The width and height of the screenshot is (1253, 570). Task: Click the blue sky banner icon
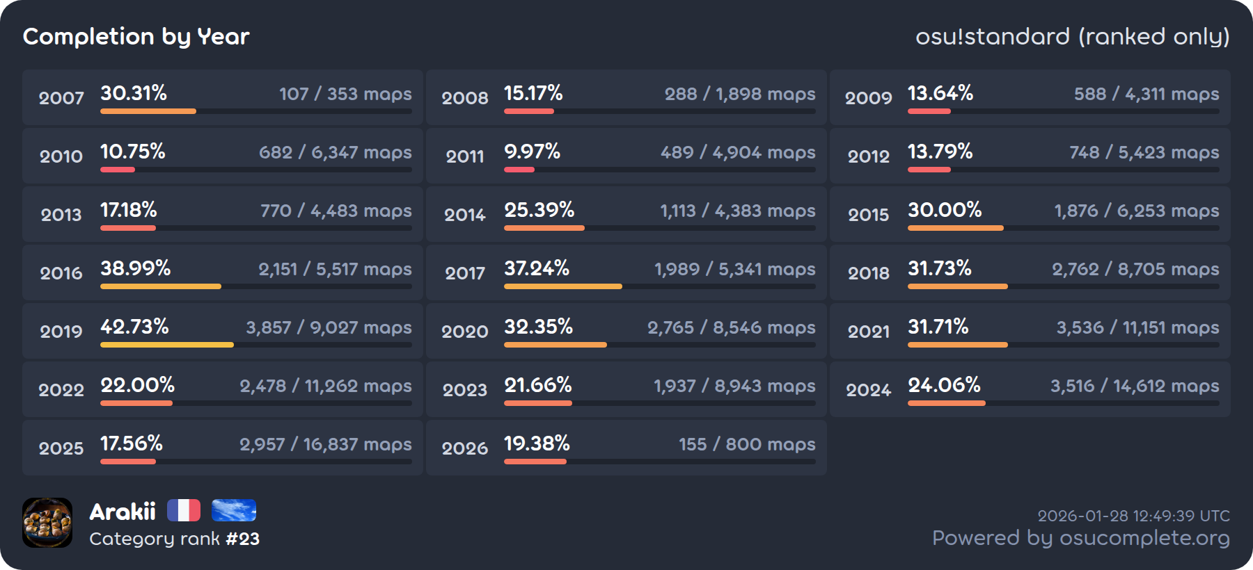coord(234,510)
